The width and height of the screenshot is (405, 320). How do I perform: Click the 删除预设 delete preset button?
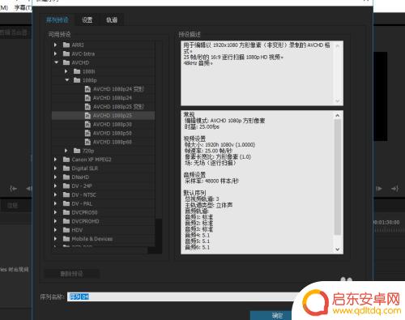[72, 274]
